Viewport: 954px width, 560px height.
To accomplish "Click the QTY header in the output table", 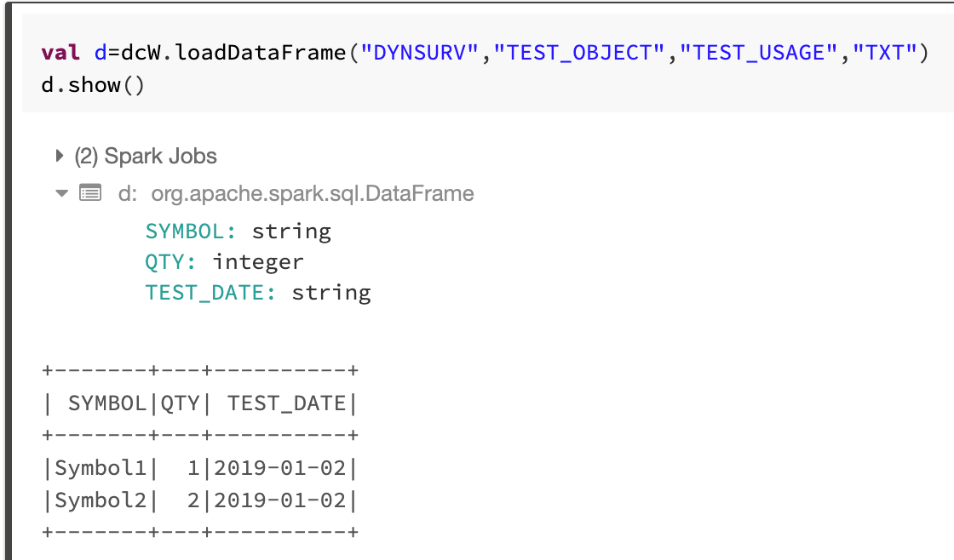I will [x=180, y=403].
